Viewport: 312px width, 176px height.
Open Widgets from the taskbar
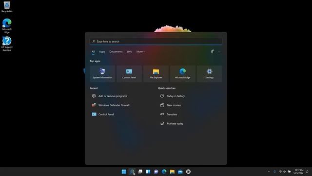[x=148, y=172]
